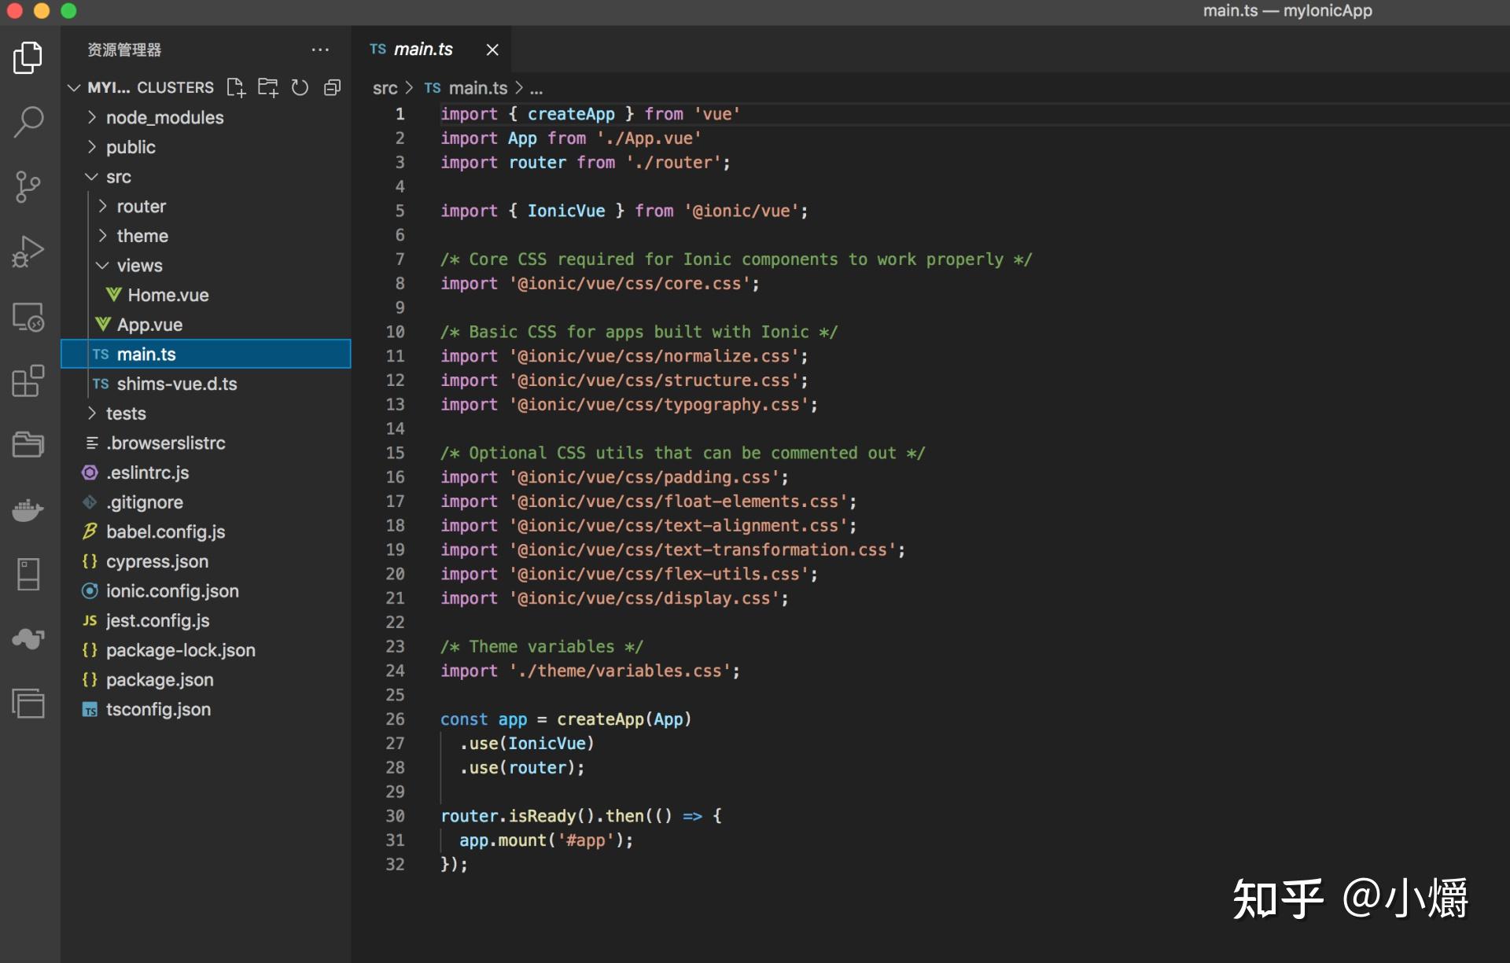1510x963 pixels.
Task: Open package.json file
Action: point(207,680)
